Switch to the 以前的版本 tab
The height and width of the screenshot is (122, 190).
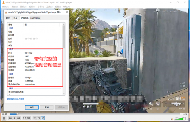35,18
